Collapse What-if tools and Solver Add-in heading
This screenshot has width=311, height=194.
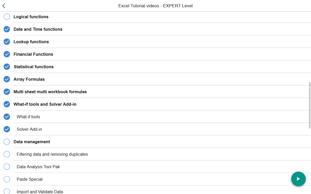coord(45,104)
